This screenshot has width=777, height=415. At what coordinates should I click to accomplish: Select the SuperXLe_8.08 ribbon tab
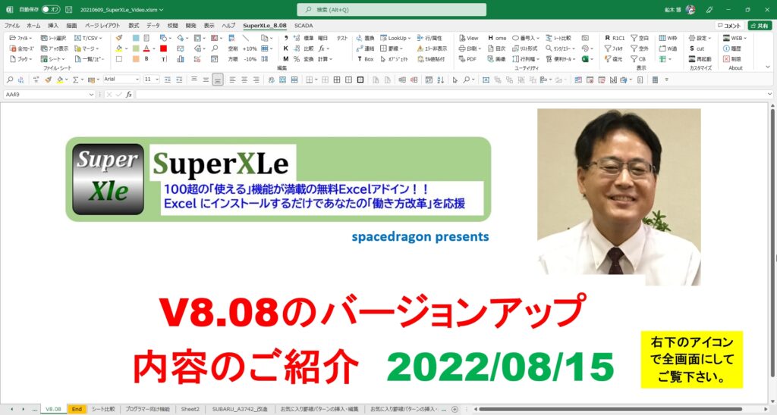tap(265, 25)
